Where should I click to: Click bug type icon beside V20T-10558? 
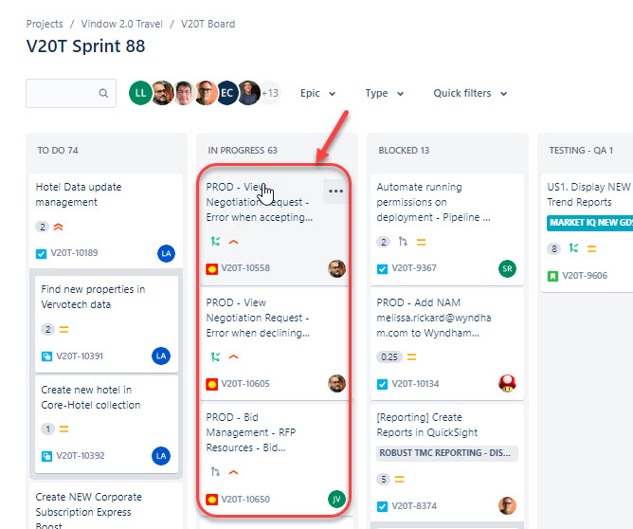(x=211, y=269)
